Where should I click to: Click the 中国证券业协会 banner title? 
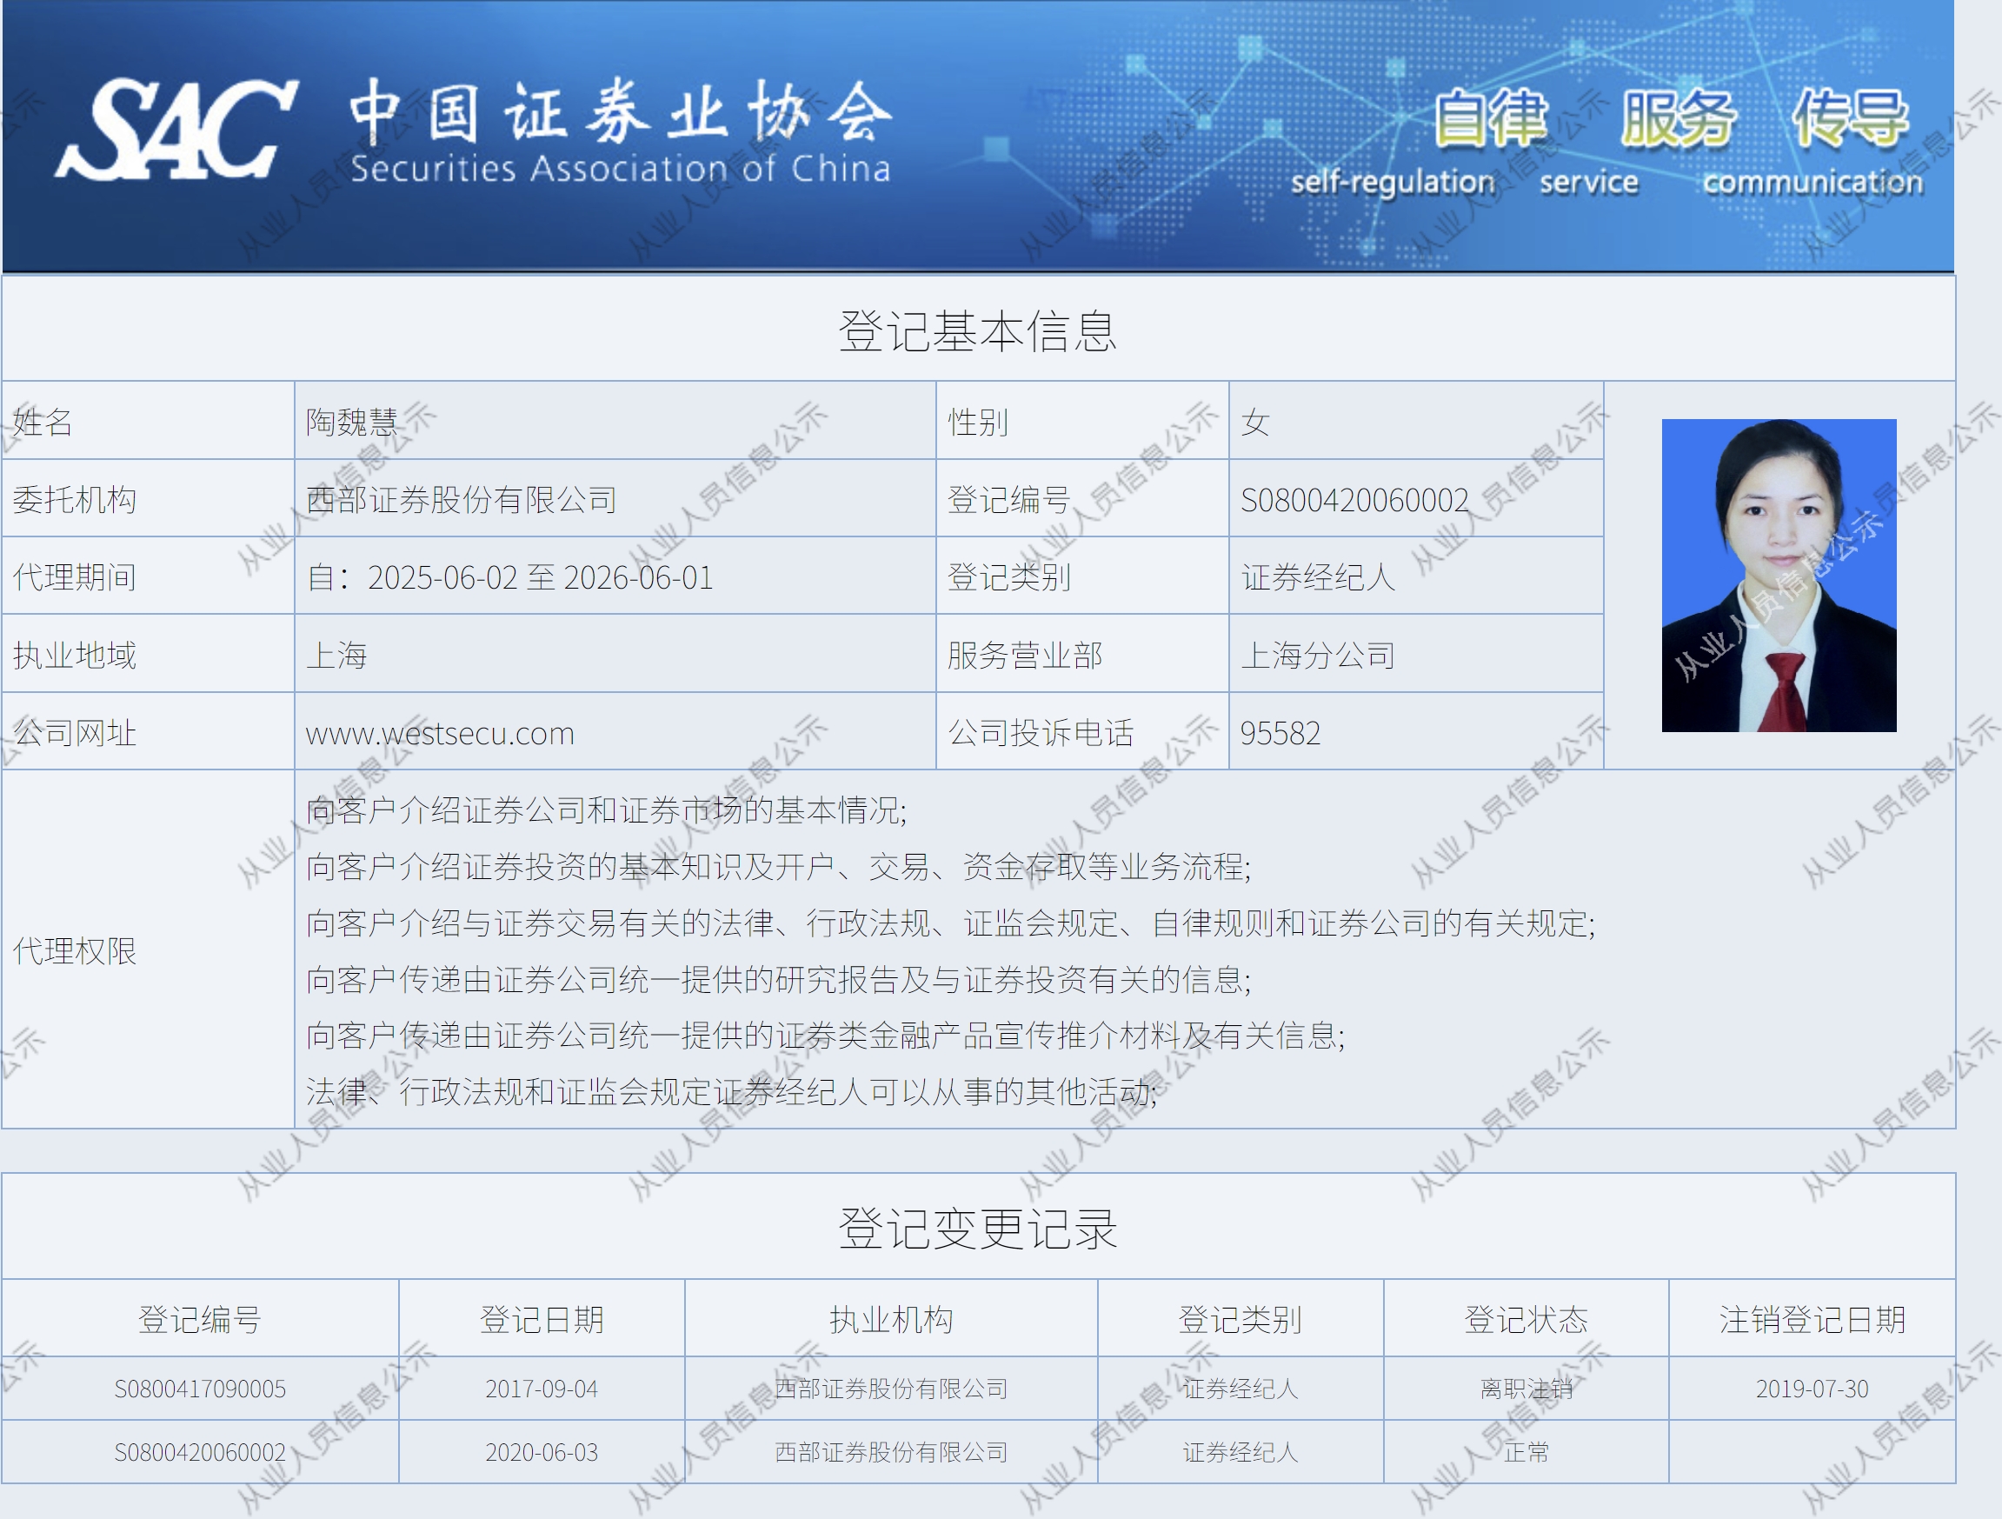621,112
